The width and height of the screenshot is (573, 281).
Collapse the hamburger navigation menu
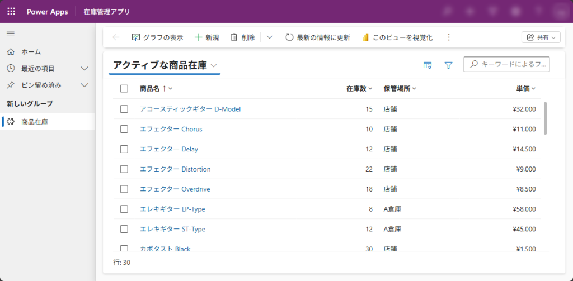(10, 34)
